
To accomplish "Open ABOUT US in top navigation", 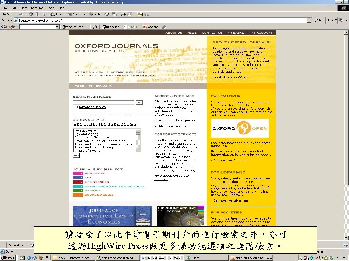I will point(174,33).
